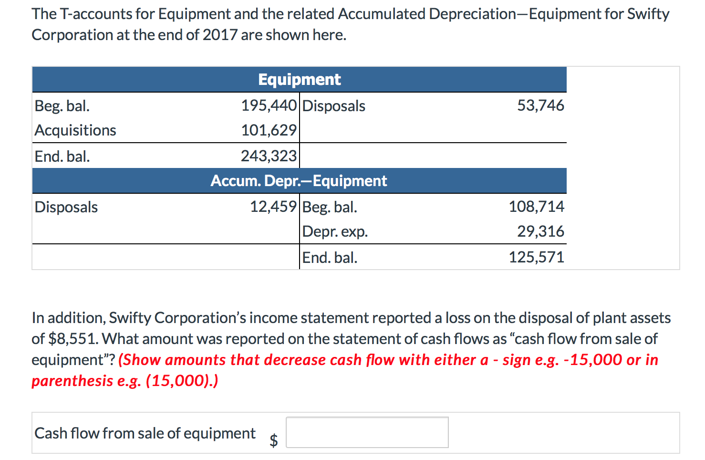Screen dimensions: 705x460
Task: Select the Equipment table header
Action: 299,79
